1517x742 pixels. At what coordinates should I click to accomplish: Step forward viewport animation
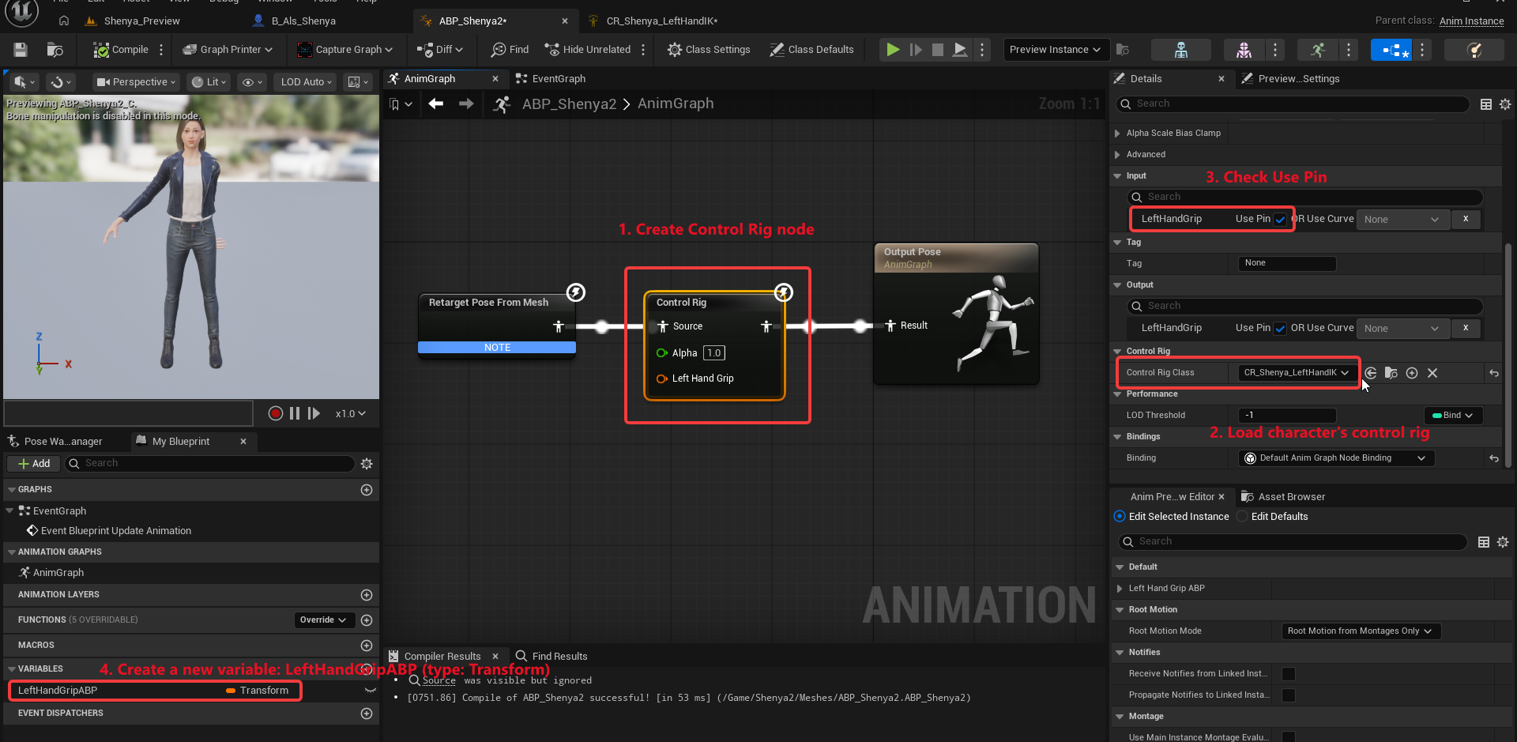click(x=314, y=413)
